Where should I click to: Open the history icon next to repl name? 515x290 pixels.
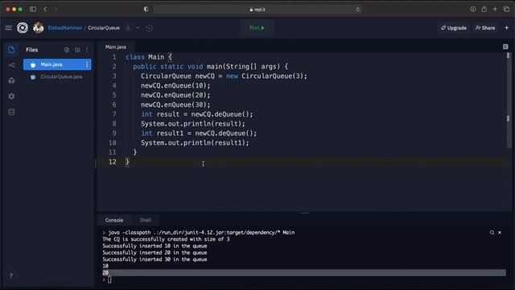(x=149, y=28)
